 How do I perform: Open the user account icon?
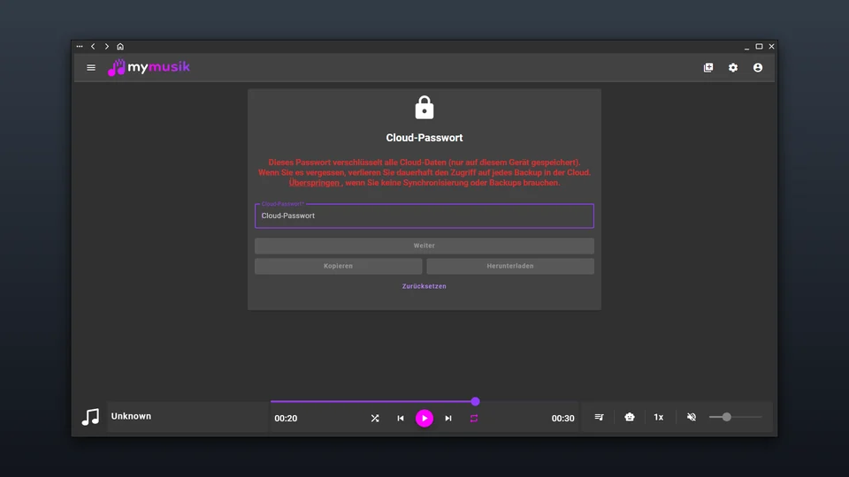tap(758, 68)
